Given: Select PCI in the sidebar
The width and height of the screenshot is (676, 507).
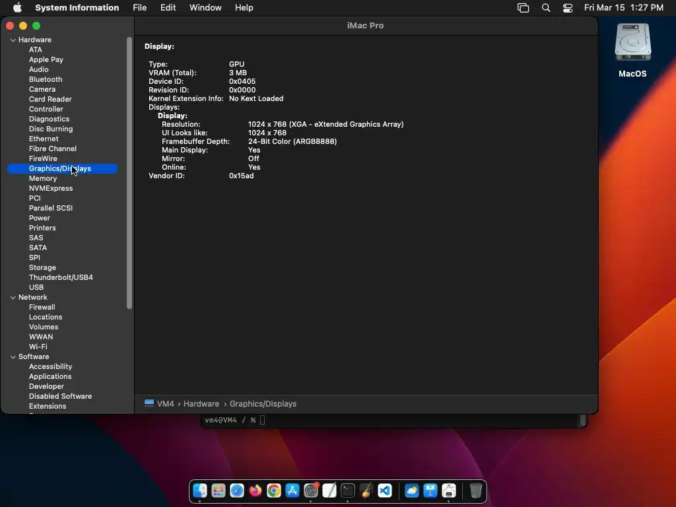Looking at the screenshot, I should tap(35, 198).
